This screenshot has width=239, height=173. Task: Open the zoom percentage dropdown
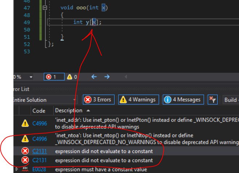click(31, 77)
